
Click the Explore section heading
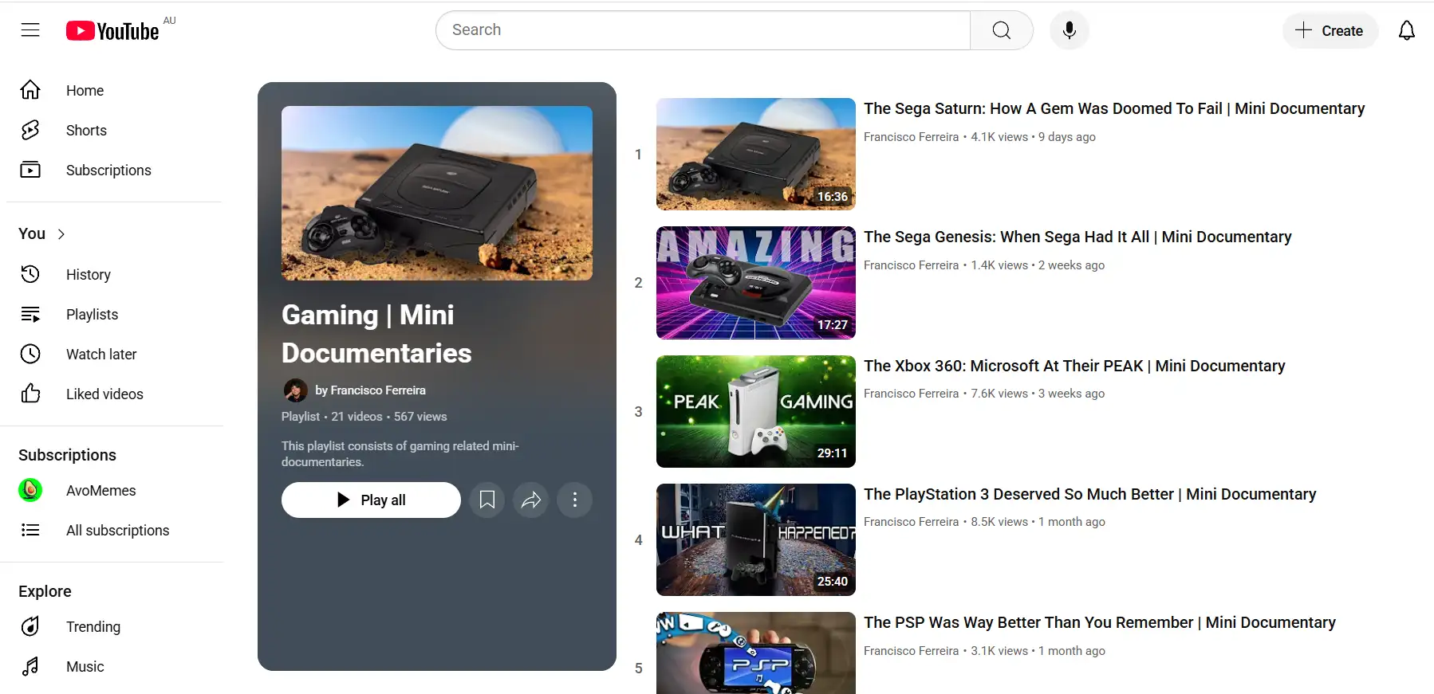pos(45,591)
